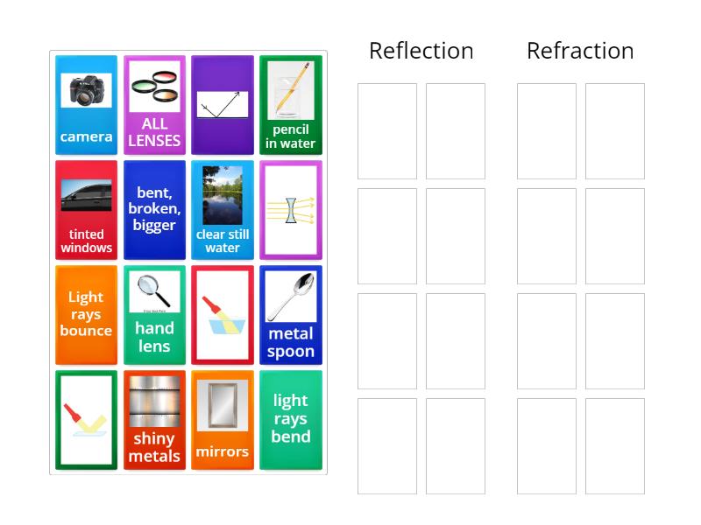Click the green-bordered flashlight reflecting card
Screen dimensions: 701x525
(x=86, y=420)
